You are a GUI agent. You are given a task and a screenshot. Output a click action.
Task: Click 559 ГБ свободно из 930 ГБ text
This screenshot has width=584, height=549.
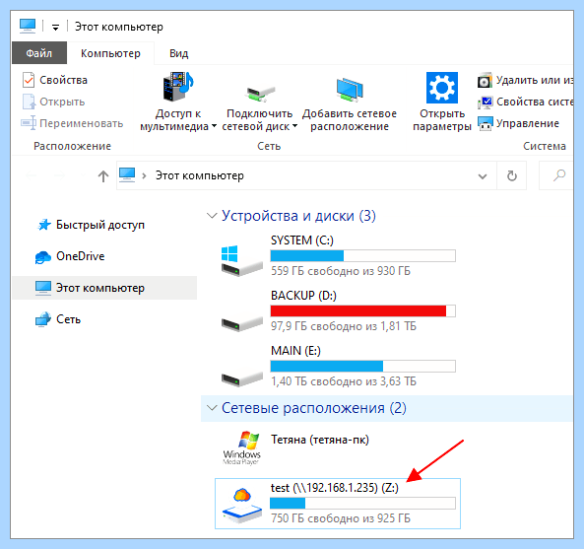tap(341, 271)
